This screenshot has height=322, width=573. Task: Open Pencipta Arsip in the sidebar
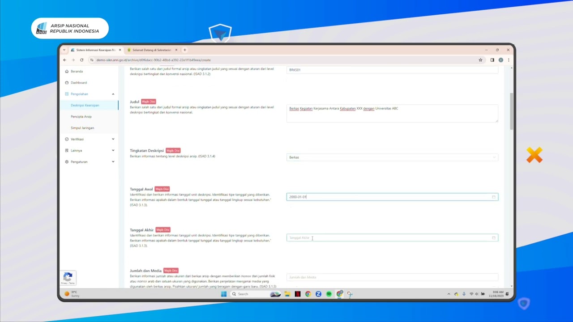point(81,117)
